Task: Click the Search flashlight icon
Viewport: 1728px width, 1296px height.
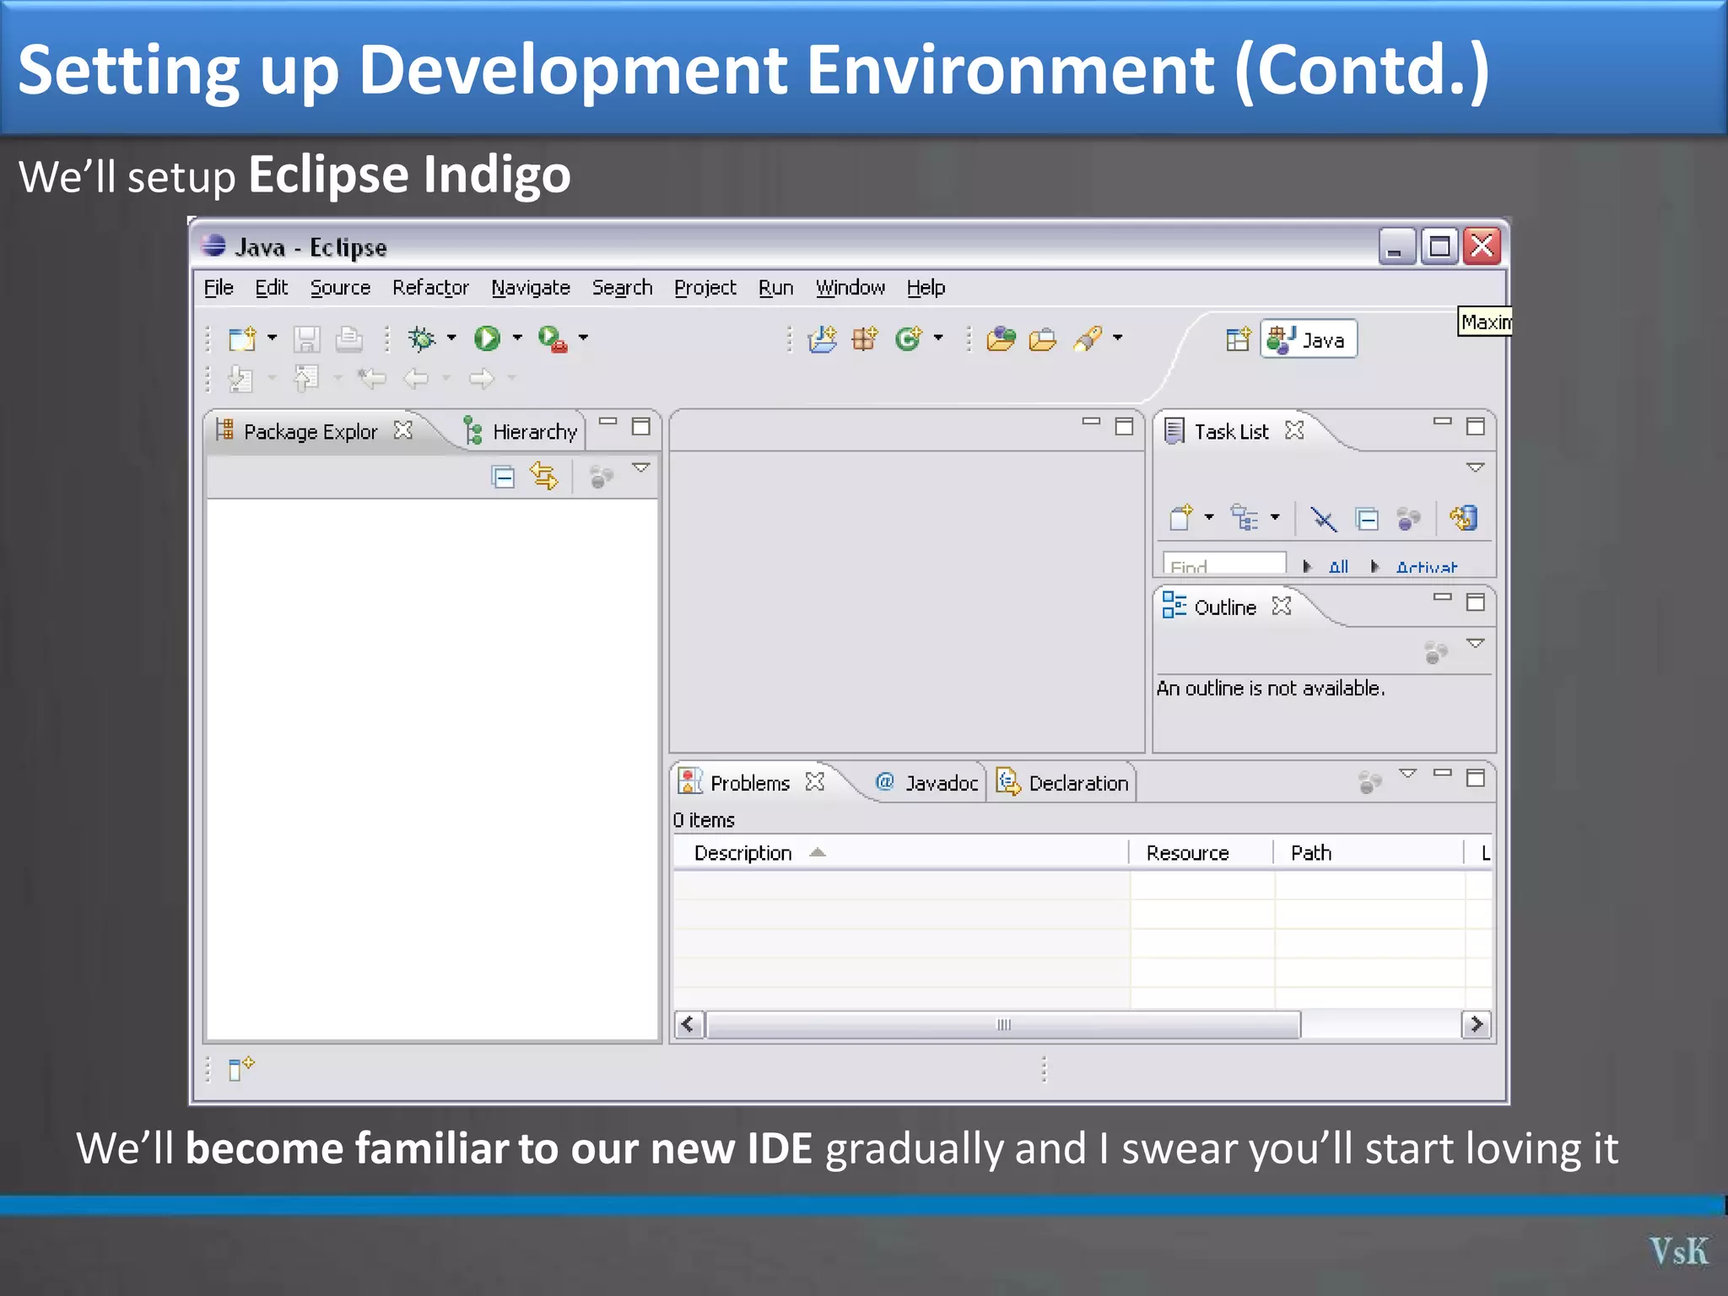Action: (x=1088, y=338)
